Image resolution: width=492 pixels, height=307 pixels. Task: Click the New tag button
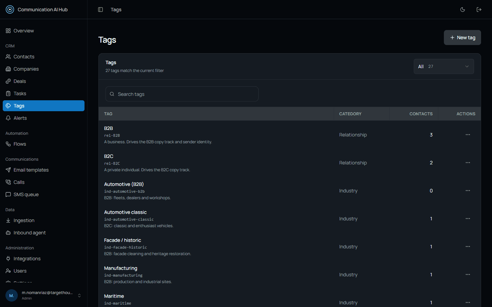pos(462,38)
